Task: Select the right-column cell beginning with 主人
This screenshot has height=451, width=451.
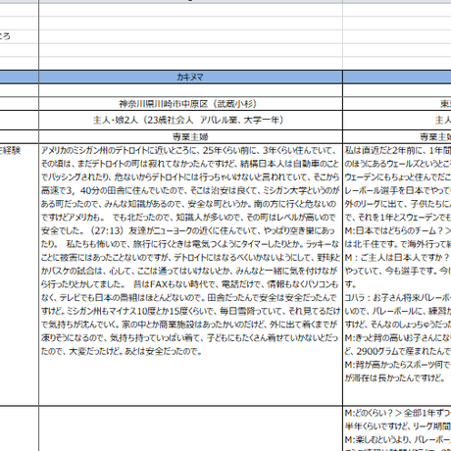Action: pos(397,121)
